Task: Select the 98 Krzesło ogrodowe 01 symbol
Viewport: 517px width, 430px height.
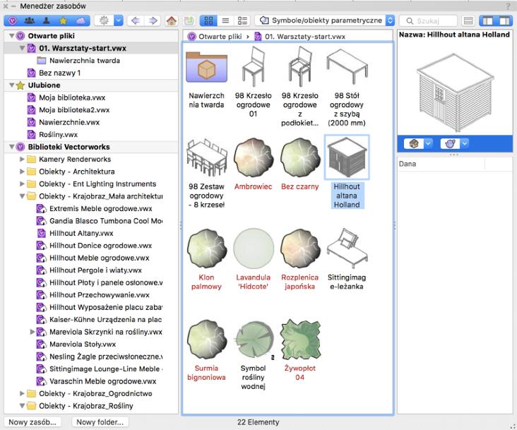Action: tap(254, 67)
